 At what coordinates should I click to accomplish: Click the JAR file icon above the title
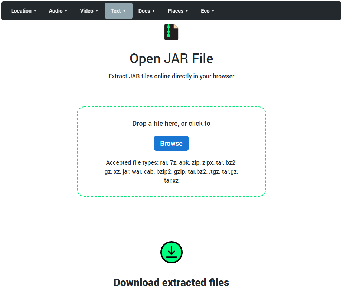tap(171, 32)
